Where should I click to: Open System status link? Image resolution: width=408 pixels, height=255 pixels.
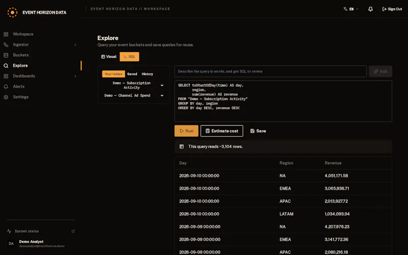pyautogui.click(x=27, y=231)
